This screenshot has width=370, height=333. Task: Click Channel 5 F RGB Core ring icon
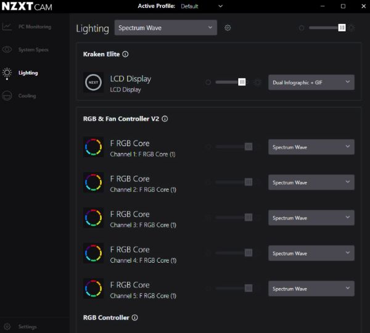(x=94, y=289)
